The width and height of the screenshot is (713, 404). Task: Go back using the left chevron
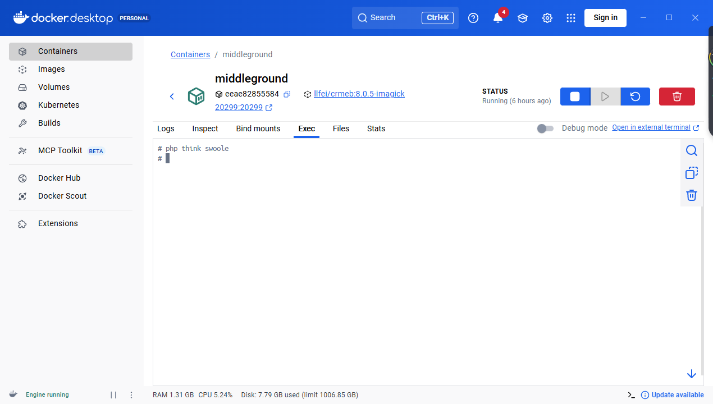click(x=172, y=97)
